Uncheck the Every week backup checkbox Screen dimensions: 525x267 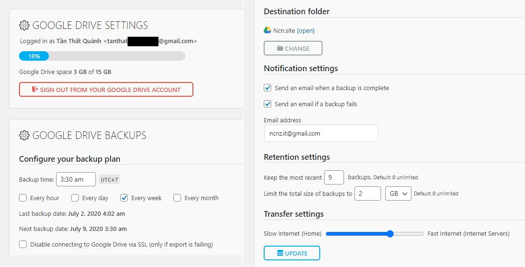point(124,198)
